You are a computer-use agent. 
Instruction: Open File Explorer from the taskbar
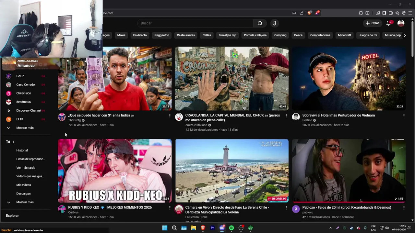(194, 228)
